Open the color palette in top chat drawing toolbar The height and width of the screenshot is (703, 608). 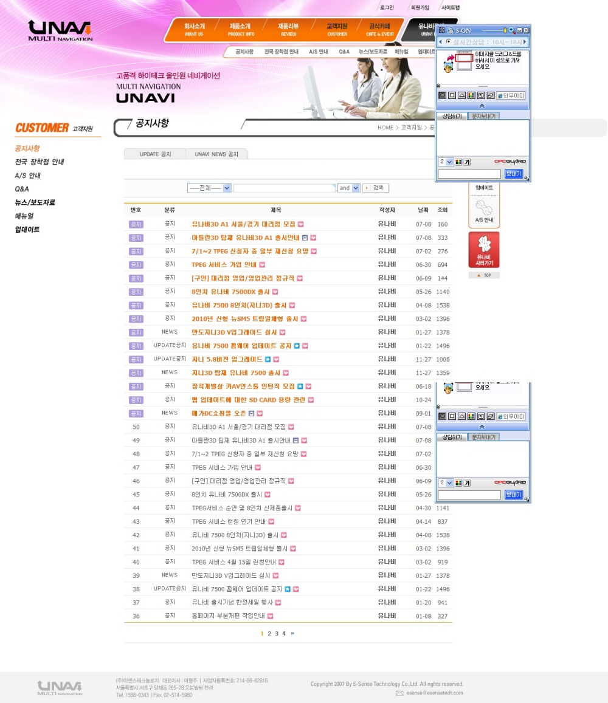point(471,95)
